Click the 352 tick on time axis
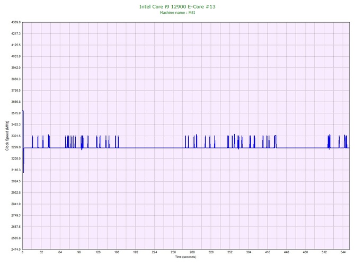The width and height of the screenshot is (355, 266). pyautogui.click(x=230, y=252)
